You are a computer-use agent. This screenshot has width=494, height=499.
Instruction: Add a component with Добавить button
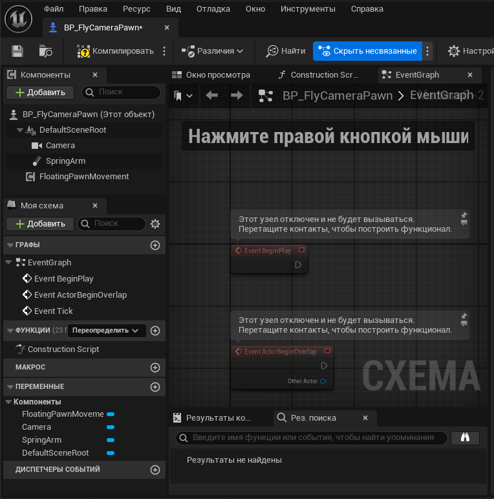pos(40,93)
